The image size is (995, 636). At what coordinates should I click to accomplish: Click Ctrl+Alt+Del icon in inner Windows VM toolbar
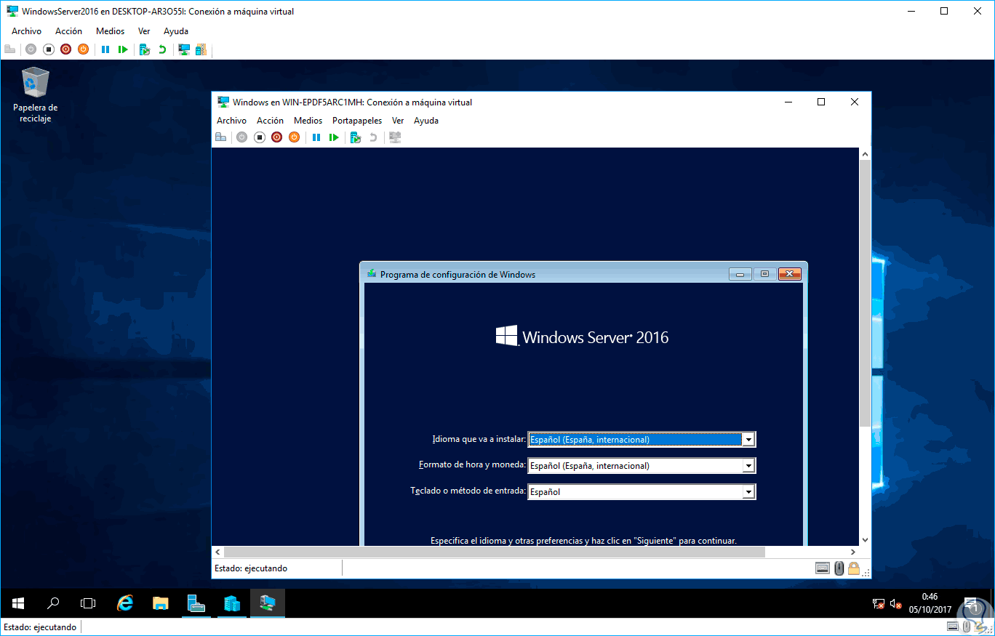tap(220, 137)
